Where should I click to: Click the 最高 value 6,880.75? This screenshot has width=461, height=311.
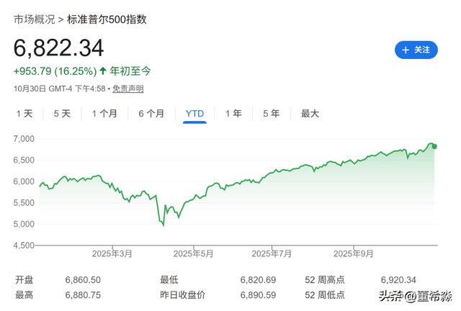[83, 295]
